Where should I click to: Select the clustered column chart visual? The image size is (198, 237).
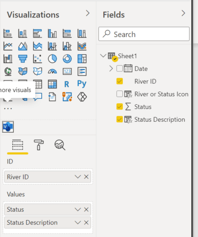point(52,33)
